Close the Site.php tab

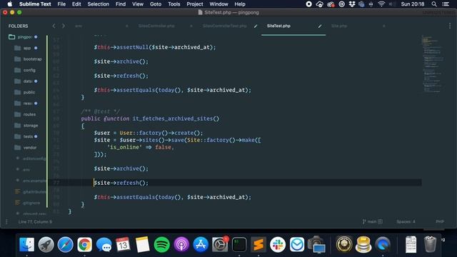pos(384,26)
